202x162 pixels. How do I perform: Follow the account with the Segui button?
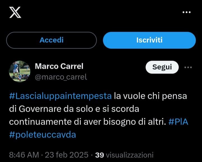pyautogui.click(x=162, y=67)
